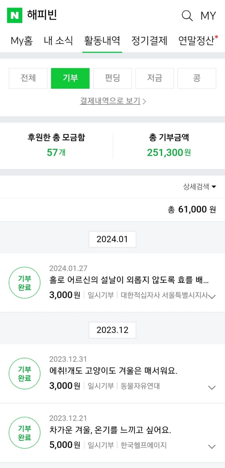Select the 펀딩 filter
This screenshot has height=468, width=225.
[x=112, y=78]
